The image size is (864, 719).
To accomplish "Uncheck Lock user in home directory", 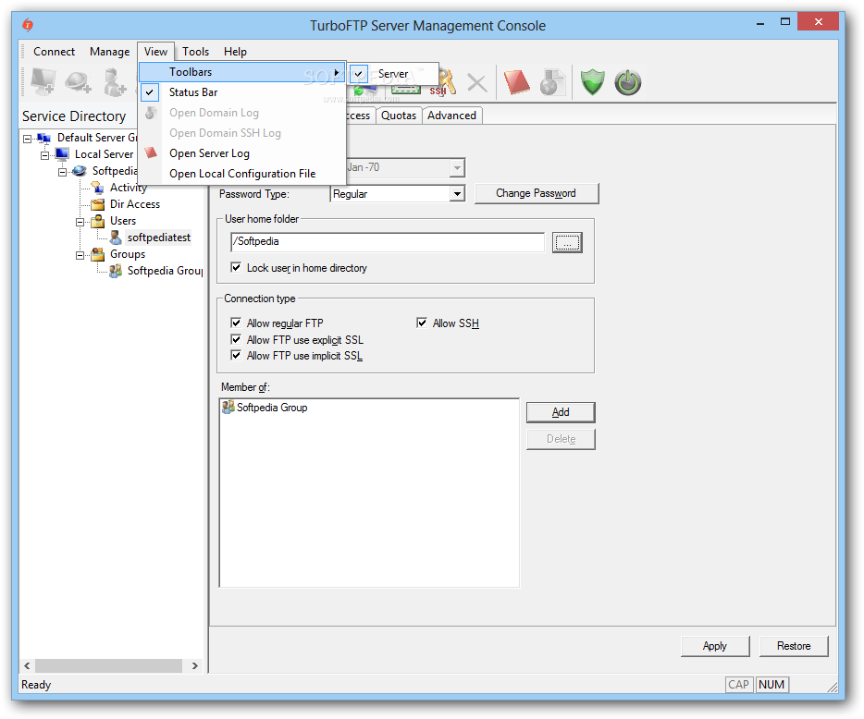I will tap(237, 268).
